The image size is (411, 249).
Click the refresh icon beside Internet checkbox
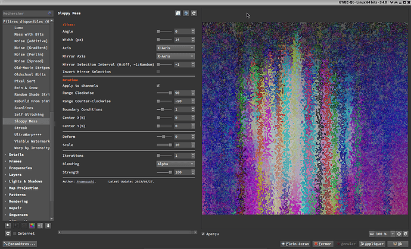coord(8,234)
